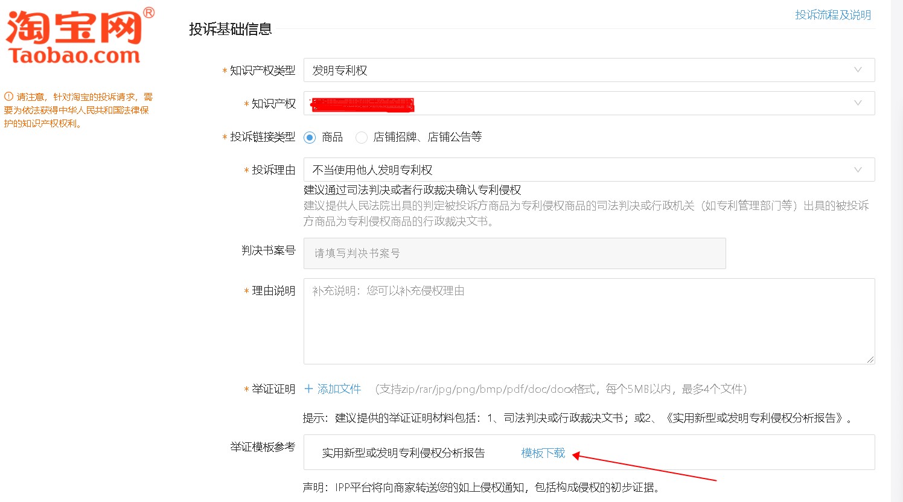Select the 商品 radio button

(x=310, y=138)
